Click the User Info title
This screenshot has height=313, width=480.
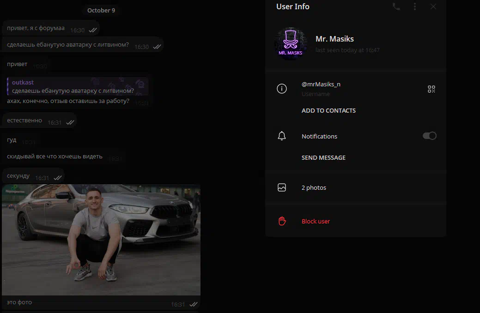pos(292,6)
